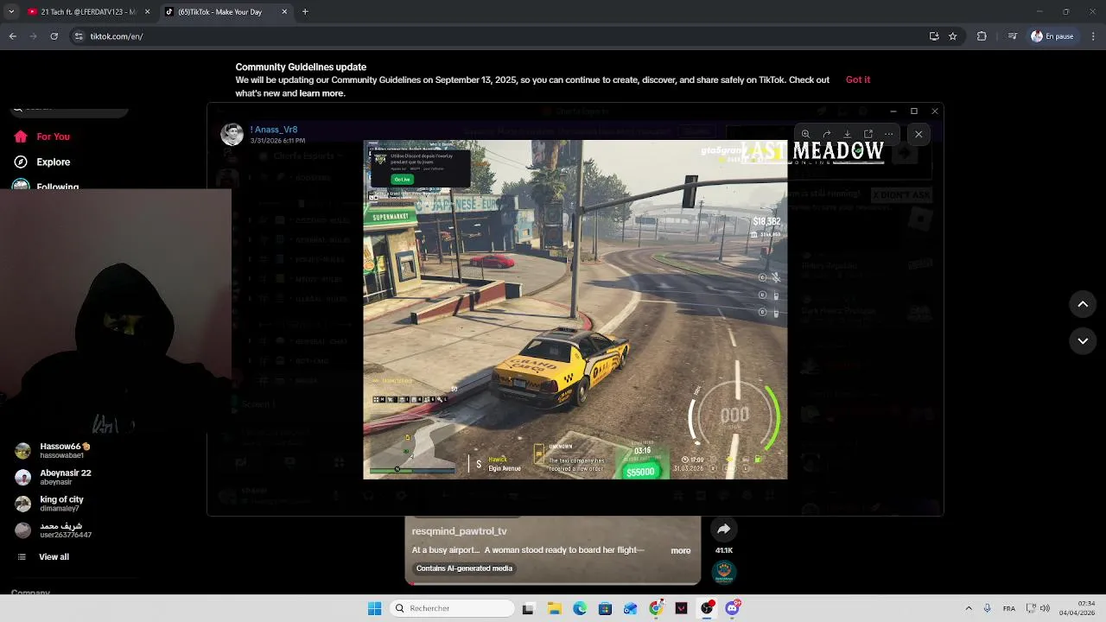Go back in browser history

(x=12, y=36)
